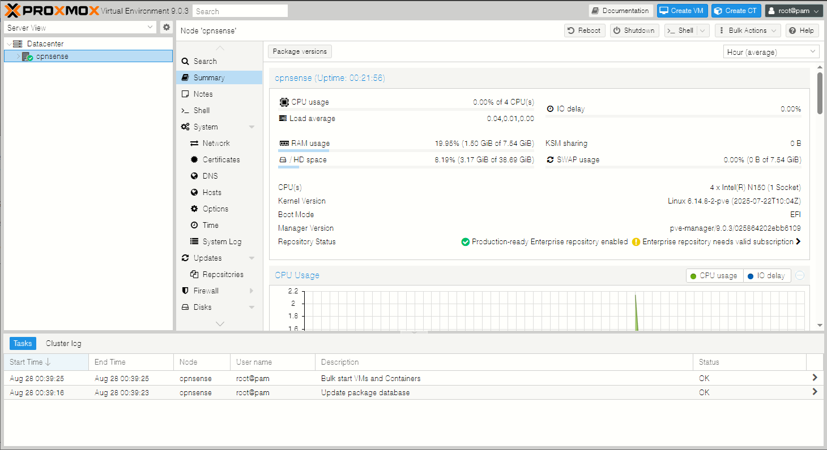
Task: Open details arrow for Bulk start VMs task
Action: coord(815,378)
